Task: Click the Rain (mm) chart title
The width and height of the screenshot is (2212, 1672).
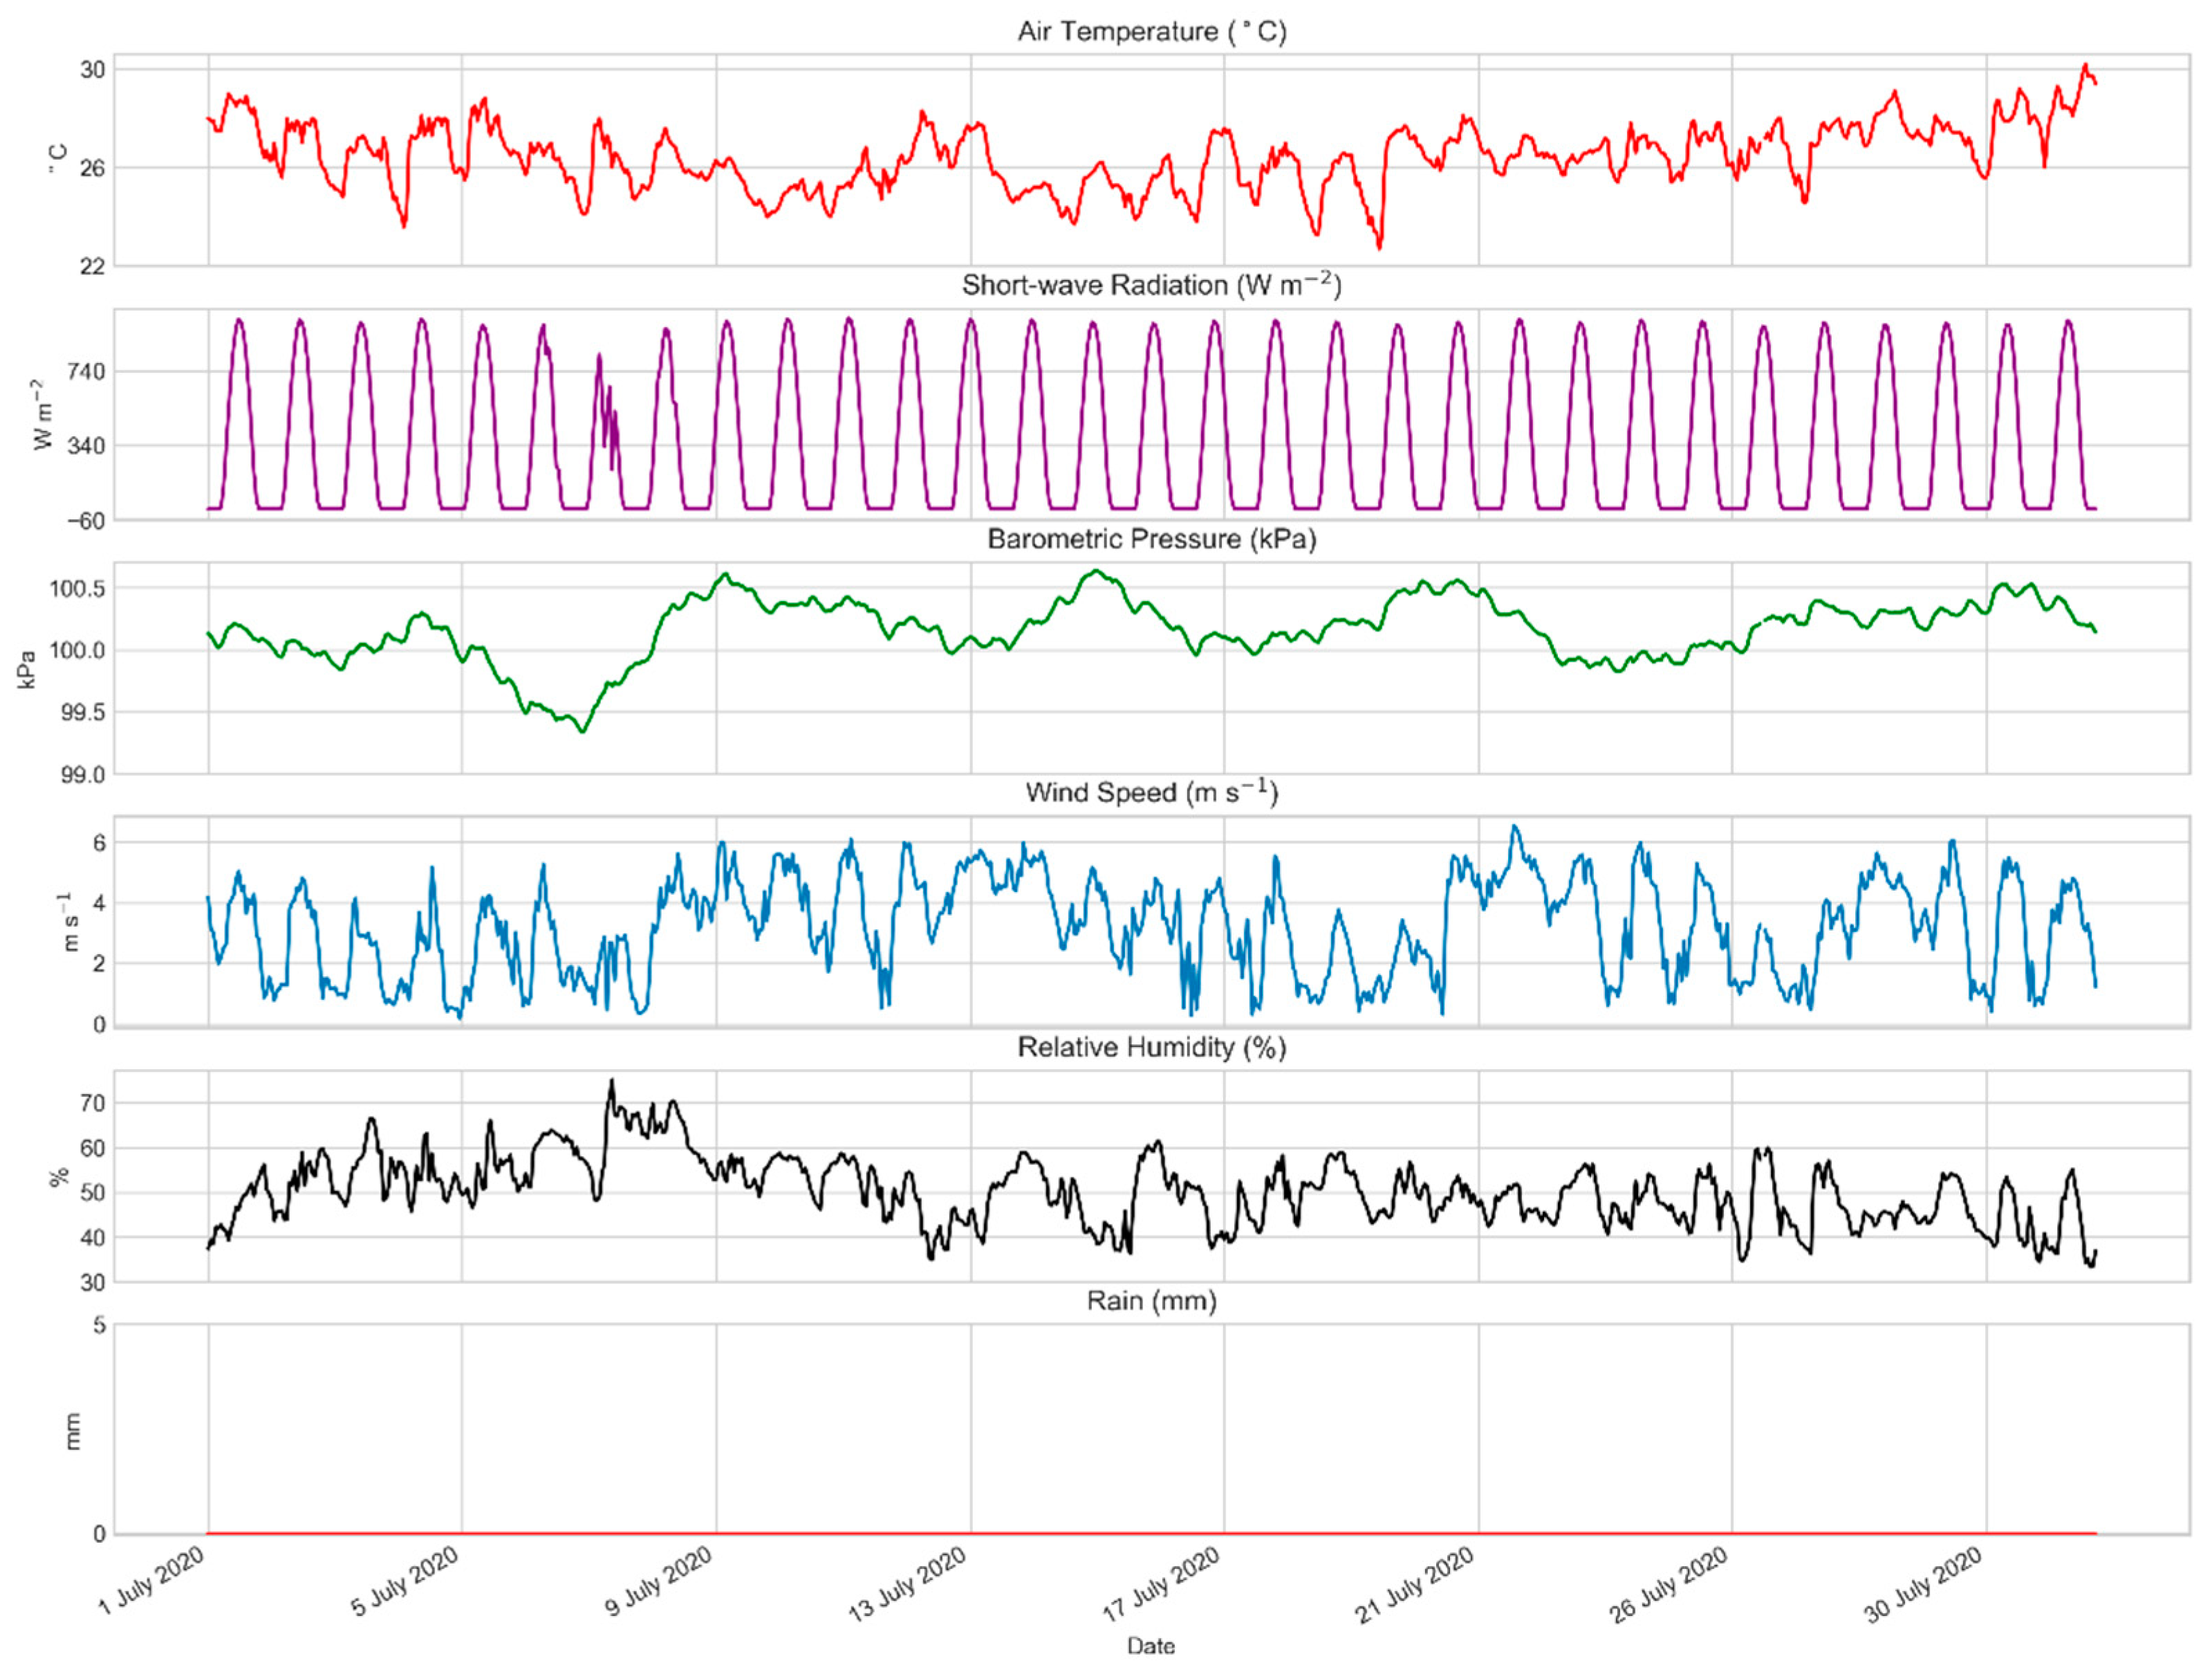Action: (1151, 1301)
